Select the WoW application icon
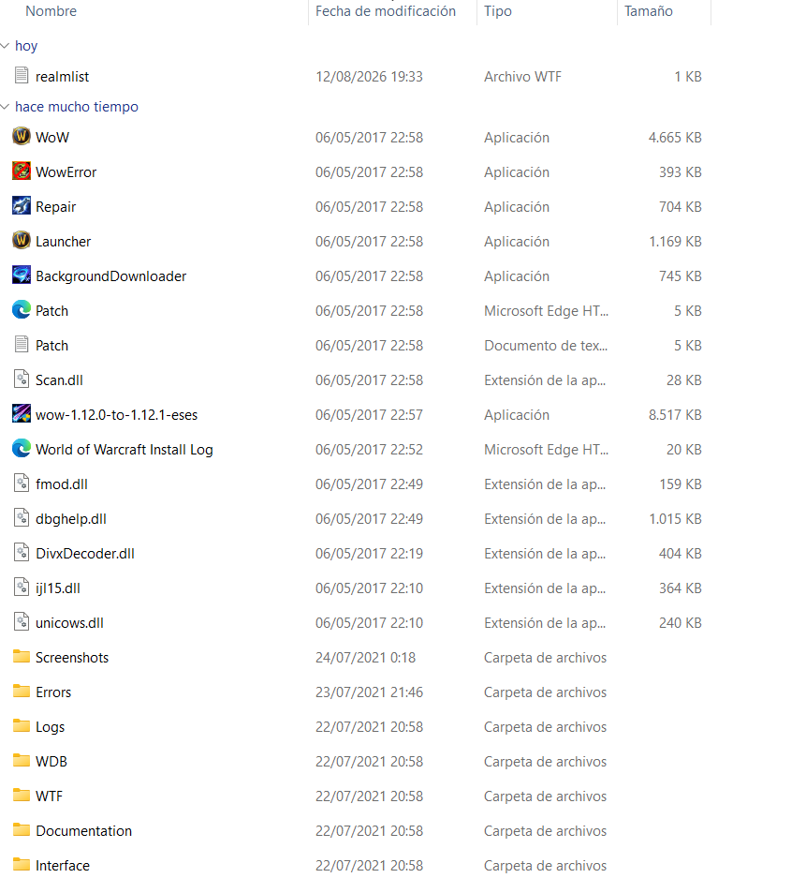This screenshot has width=806, height=893. click(x=21, y=137)
